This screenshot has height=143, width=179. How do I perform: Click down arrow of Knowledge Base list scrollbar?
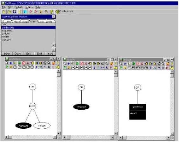[53, 50]
